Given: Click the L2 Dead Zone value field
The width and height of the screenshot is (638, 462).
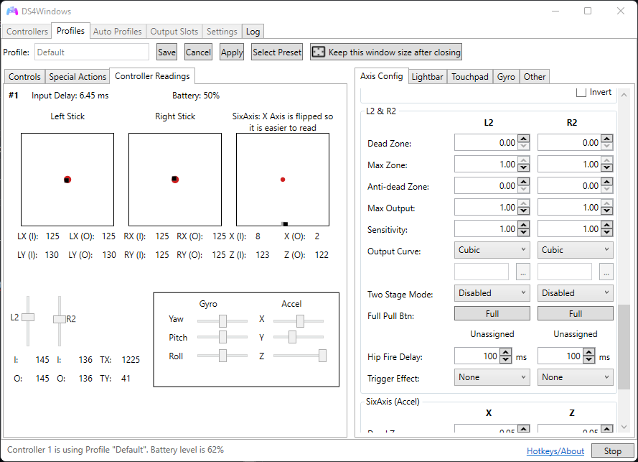Looking at the screenshot, I should click(487, 142).
